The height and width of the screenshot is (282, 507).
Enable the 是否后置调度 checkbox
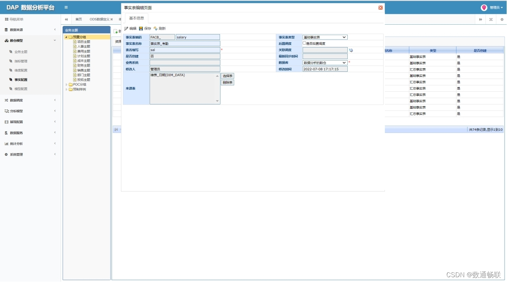click(304, 43)
